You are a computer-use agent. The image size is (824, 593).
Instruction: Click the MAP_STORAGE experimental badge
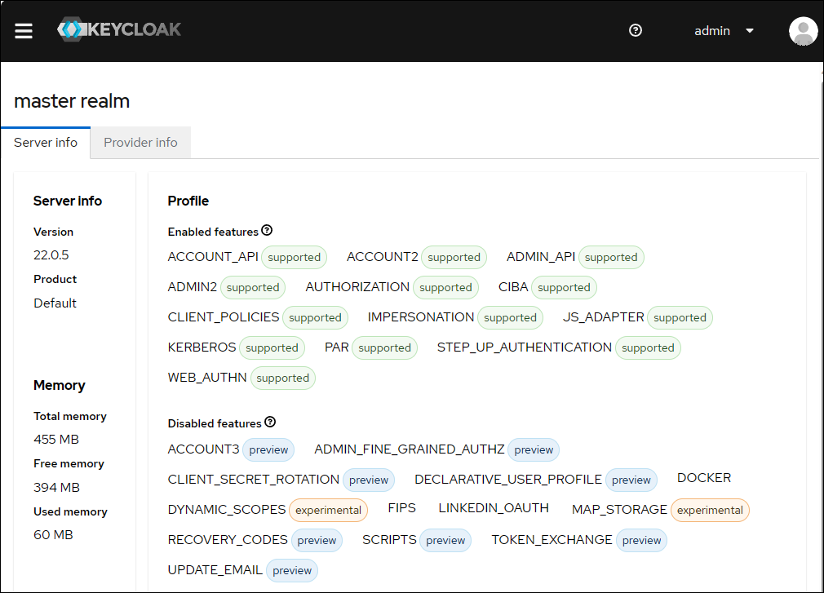pyautogui.click(x=710, y=511)
